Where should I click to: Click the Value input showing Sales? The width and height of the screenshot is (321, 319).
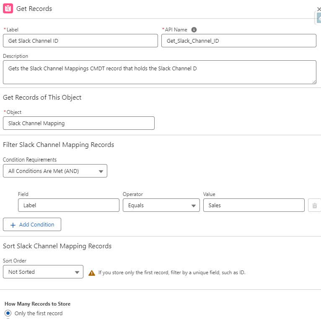[x=254, y=205]
